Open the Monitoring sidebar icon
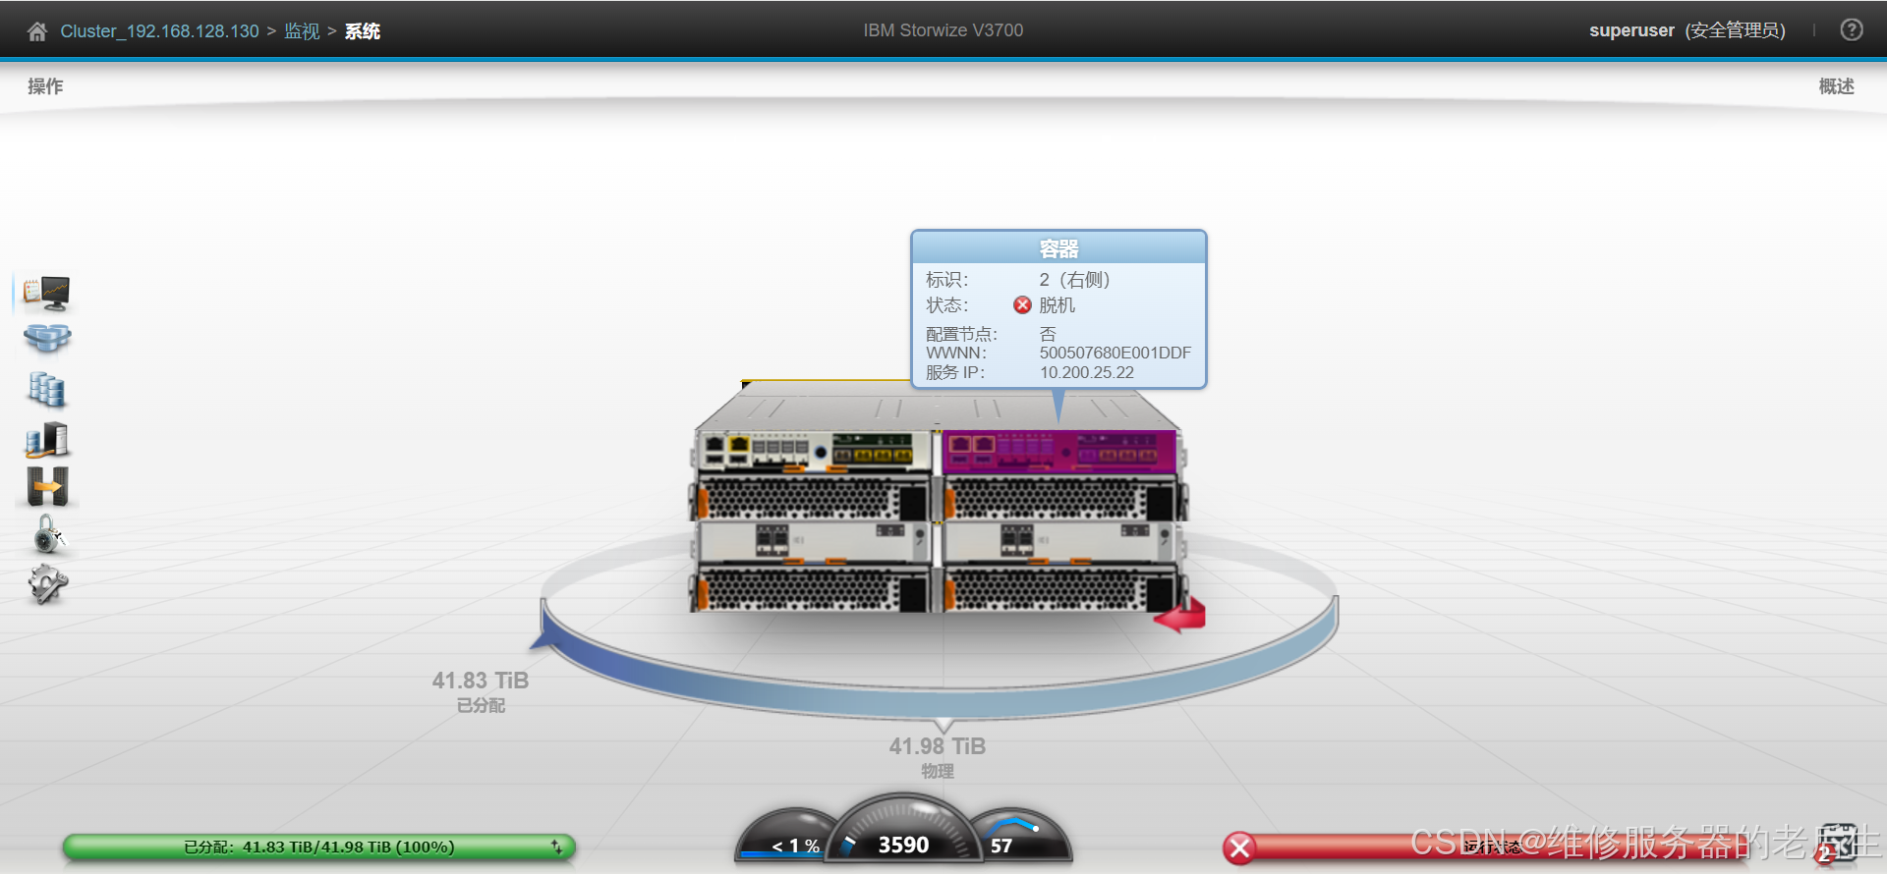Screen dimensions: 1887x874 pos(46,293)
